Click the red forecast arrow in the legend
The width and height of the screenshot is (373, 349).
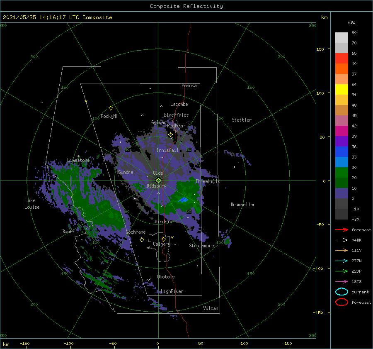coord(342,229)
